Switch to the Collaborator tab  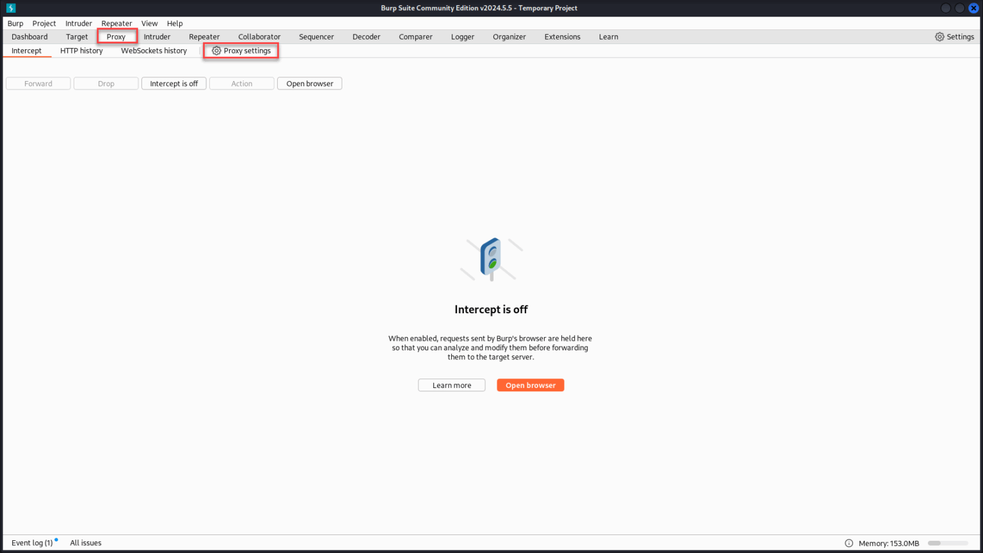[x=259, y=36]
